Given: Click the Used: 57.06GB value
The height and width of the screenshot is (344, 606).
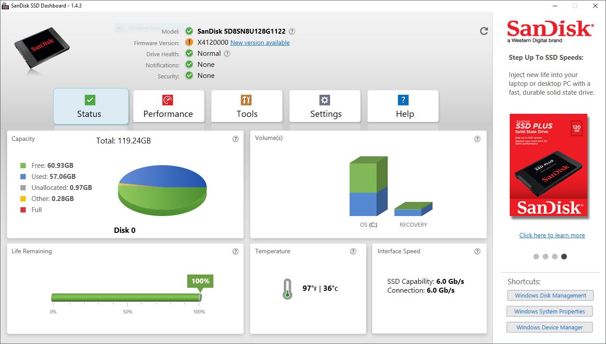Looking at the screenshot, I should 53,177.
